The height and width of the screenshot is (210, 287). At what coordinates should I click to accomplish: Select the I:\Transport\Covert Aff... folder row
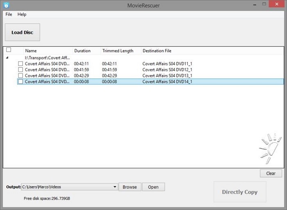47,58
